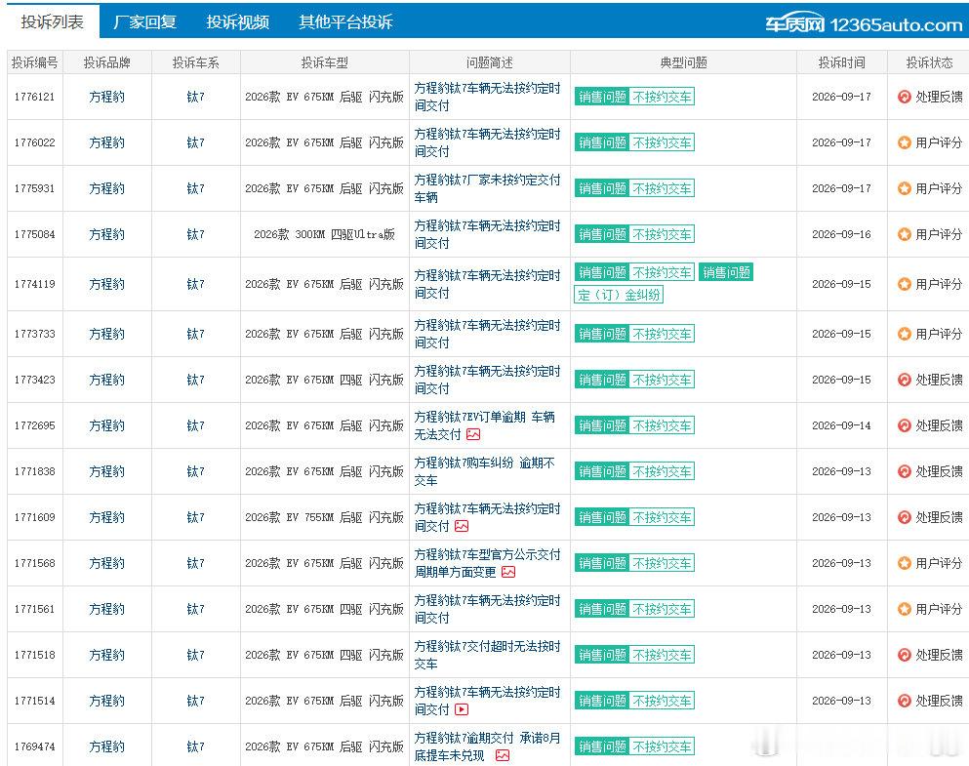
Task: Open the image attachment icon for complaint 1772695
Action: coord(473,434)
